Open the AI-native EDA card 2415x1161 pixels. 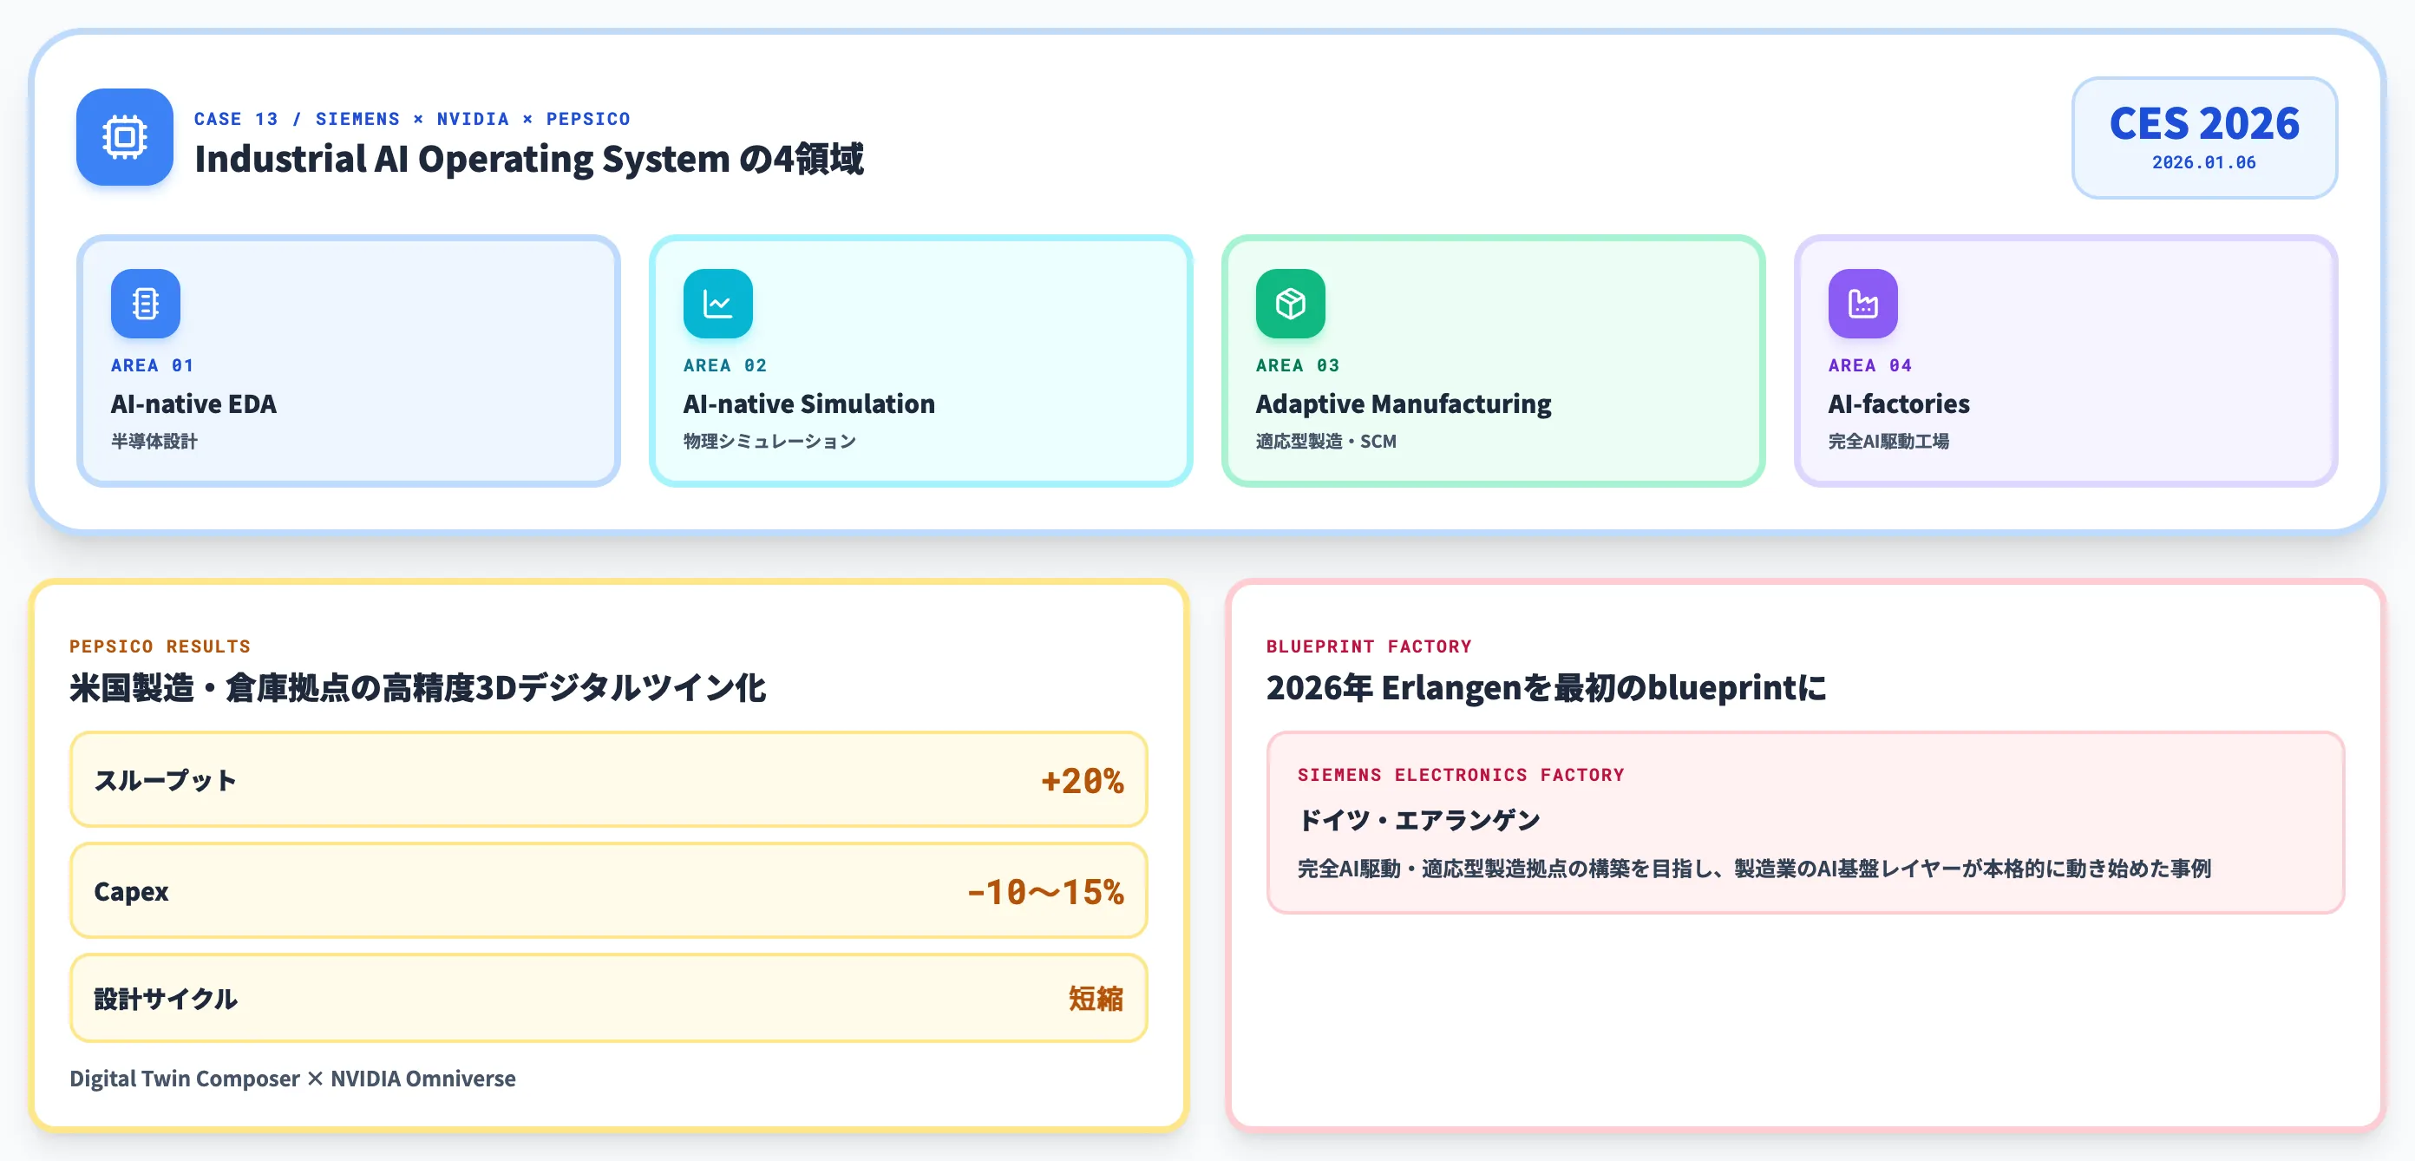[349, 360]
